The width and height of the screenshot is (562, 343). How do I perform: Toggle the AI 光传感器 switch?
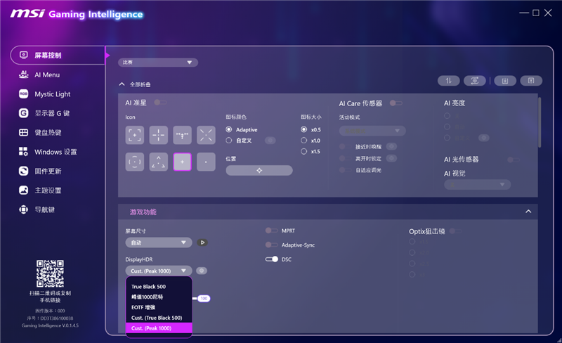514,160
